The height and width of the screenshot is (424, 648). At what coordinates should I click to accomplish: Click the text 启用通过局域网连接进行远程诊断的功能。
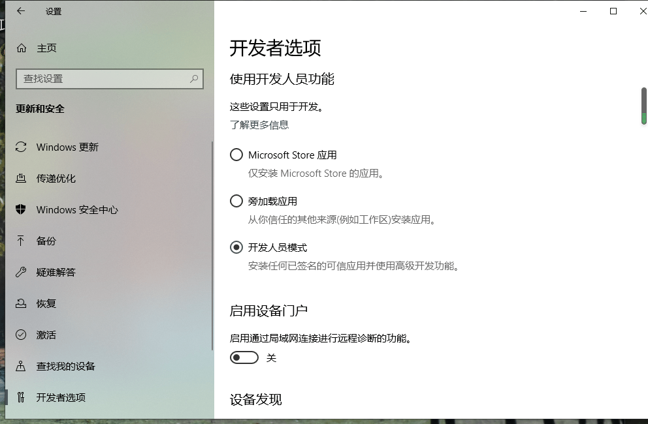point(321,339)
